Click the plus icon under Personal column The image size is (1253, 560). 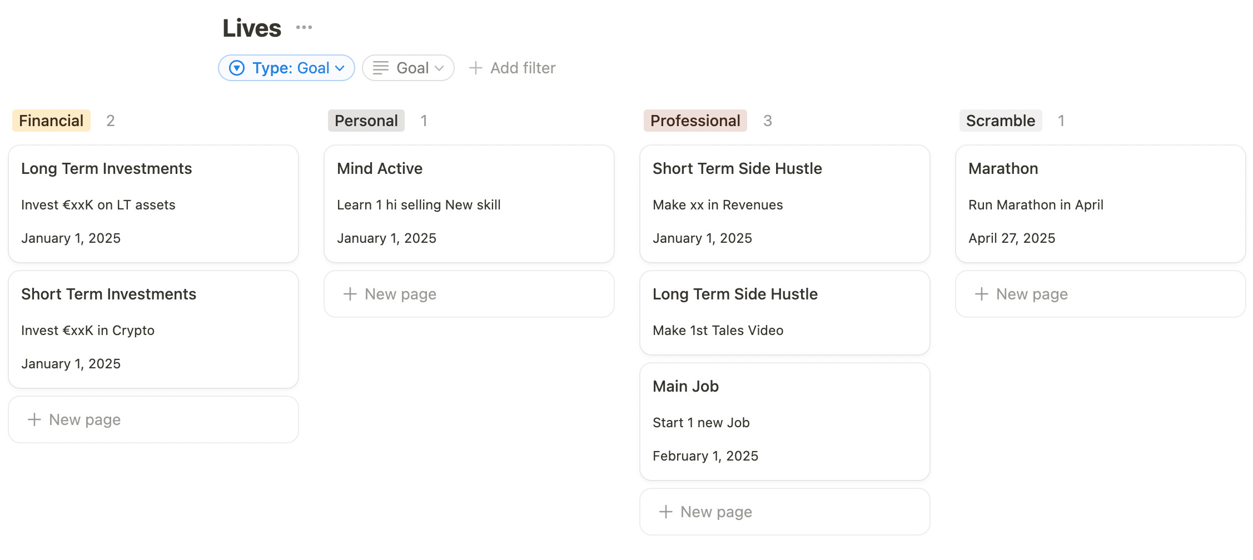click(x=350, y=294)
